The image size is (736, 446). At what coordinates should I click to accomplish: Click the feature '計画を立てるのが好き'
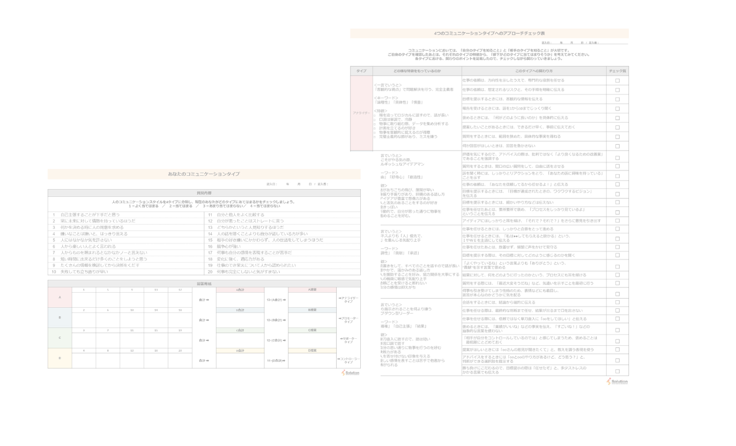pos(397,128)
